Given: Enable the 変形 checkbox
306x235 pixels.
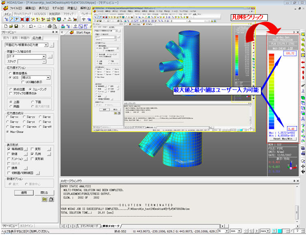Looking at the screenshot, I should coord(32,149).
